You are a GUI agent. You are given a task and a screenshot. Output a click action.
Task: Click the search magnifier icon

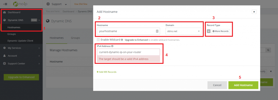click(268, 50)
